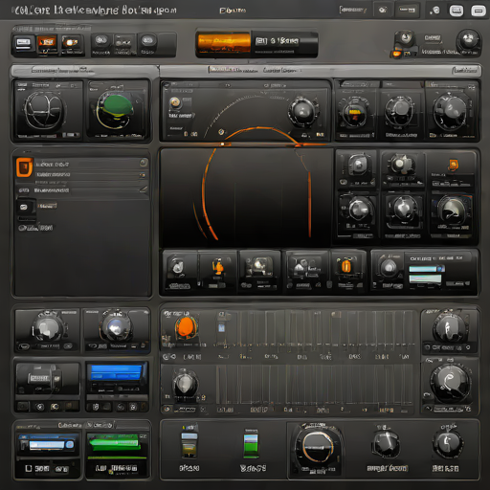Open the orange LCD preset display at top center
This screenshot has height=490, width=490.
coord(224,44)
